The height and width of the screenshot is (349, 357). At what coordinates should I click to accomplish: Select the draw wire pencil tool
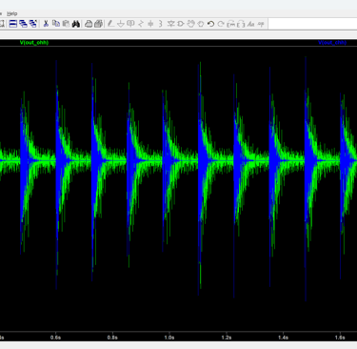[x=110, y=24]
